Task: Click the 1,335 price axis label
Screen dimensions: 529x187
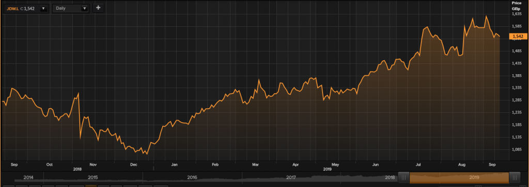Action: coord(517,88)
